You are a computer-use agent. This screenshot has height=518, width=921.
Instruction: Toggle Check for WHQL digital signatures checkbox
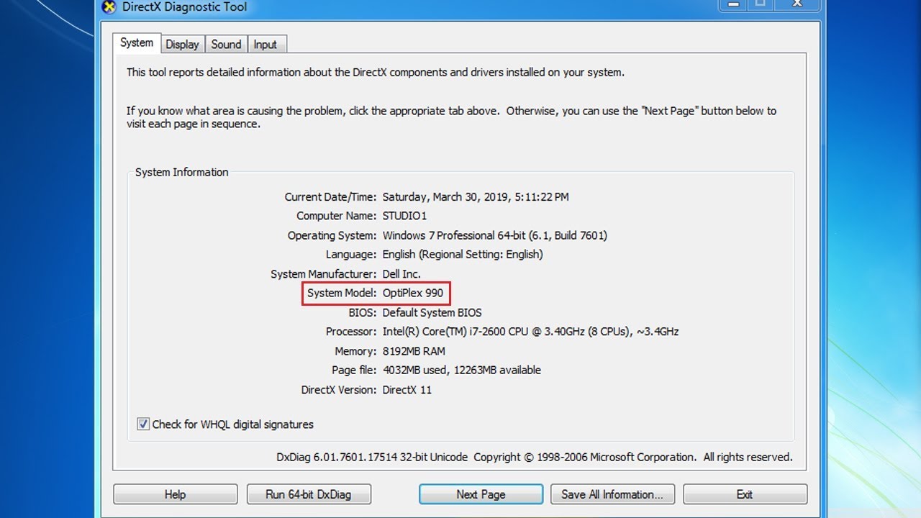click(143, 424)
